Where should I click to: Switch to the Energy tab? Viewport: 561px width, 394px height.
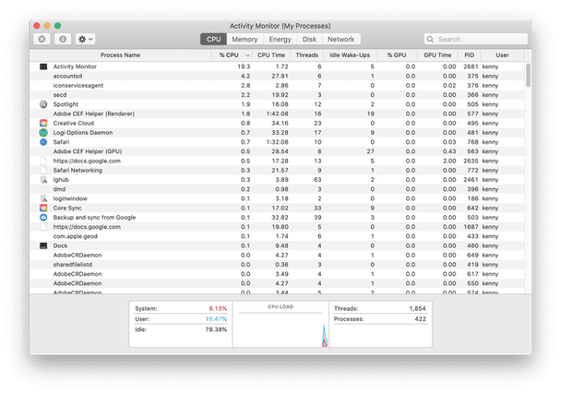(279, 40)
